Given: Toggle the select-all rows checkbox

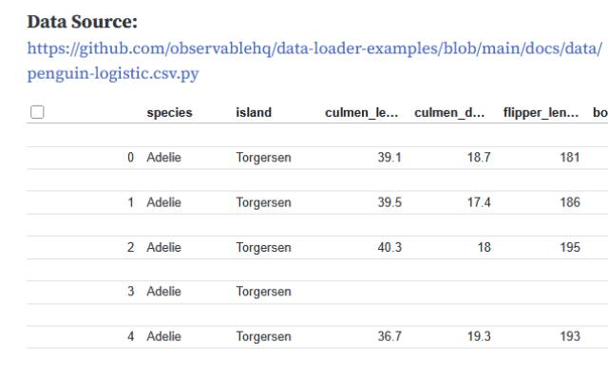Looking at the screenshot, I should (37, 112).
